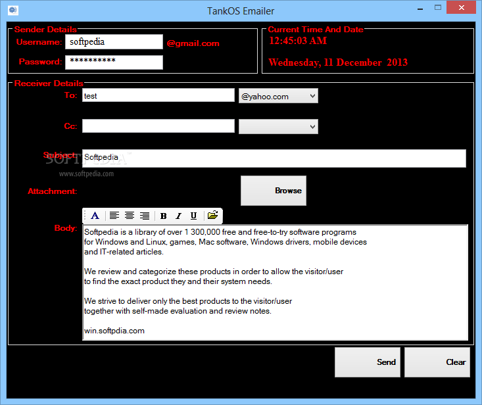Click the toolbar drag grip handle
This screenshot has height=405, width=482.
click(x=85, y=216)
